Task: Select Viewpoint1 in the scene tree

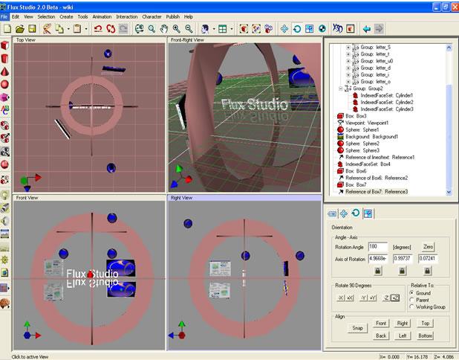Action: [367, 123]
